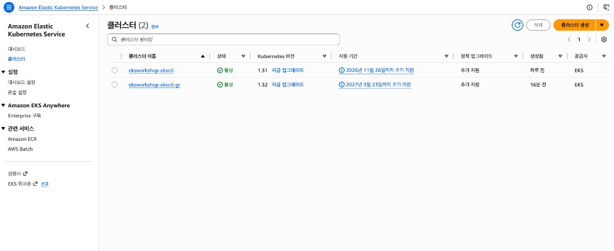Sort by 지원 기간 column
The height and width of the screenshot is (251, 614).
click(446, 56)
